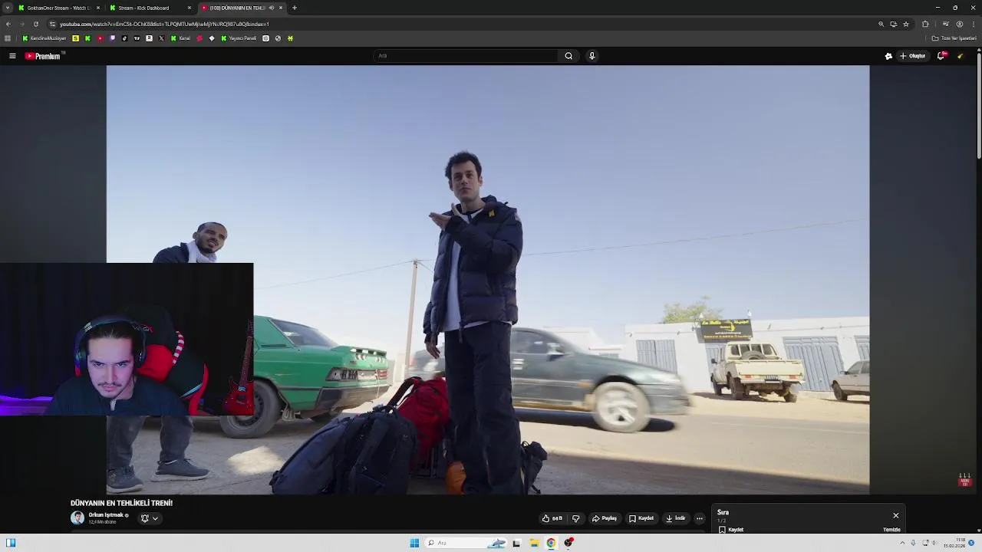Share the video via Paylaş

[x=605, y=518]
